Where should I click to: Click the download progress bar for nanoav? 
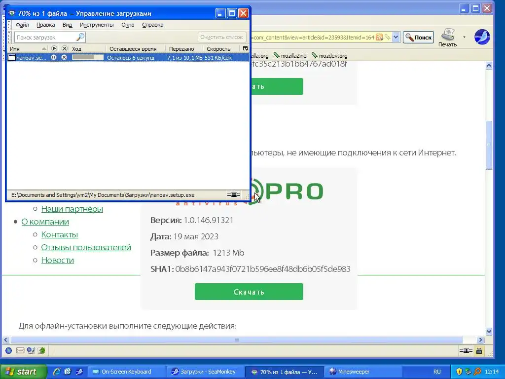88,57
